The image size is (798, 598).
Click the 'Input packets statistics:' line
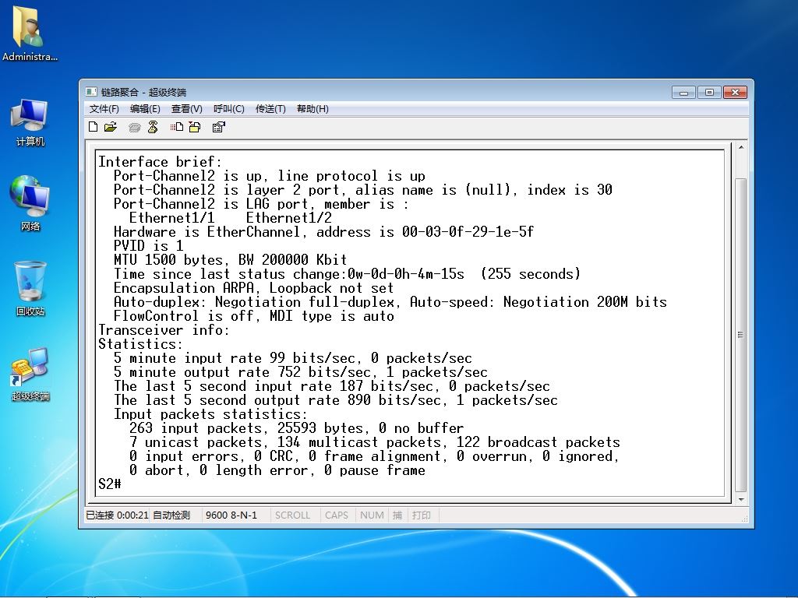point(210,414)
